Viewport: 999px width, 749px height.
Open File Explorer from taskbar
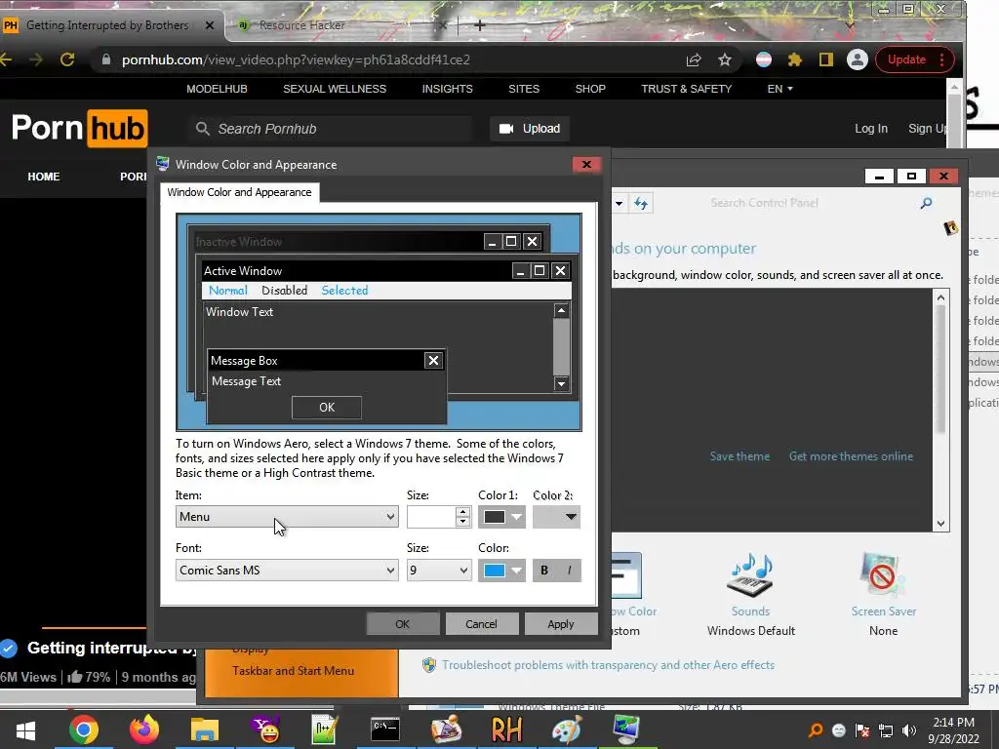pos(205,729)
